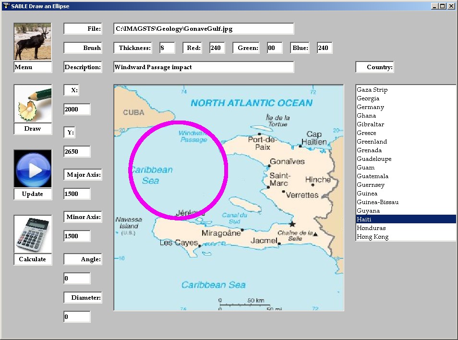Click the calculator Calculate icon

33,234
